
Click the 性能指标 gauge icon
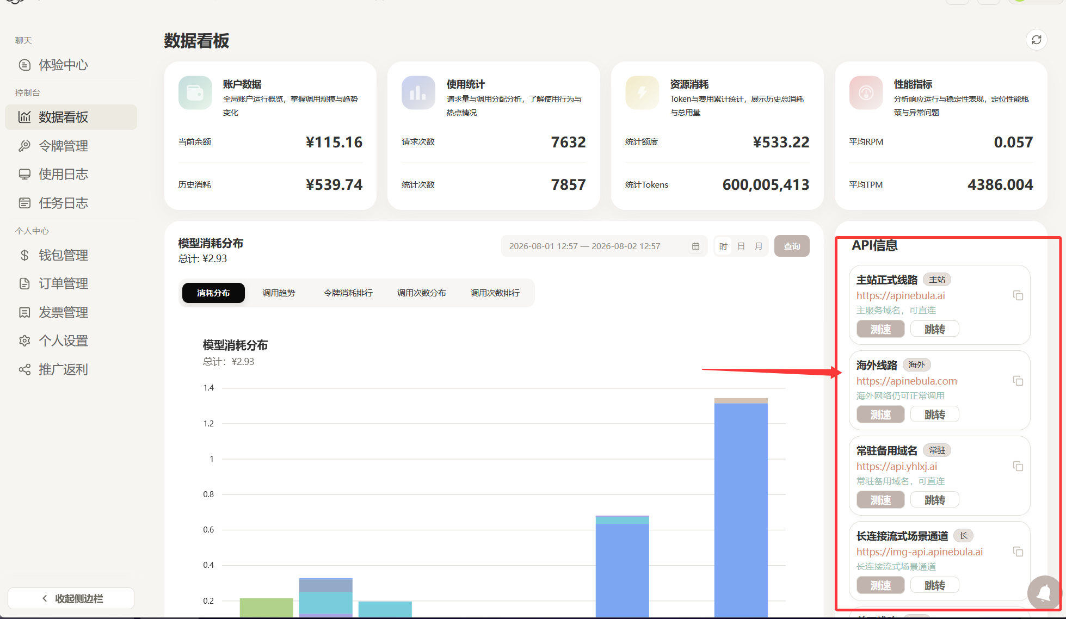(x=866, y=93)
